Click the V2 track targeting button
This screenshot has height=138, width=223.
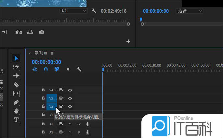[x=51, y=106]
